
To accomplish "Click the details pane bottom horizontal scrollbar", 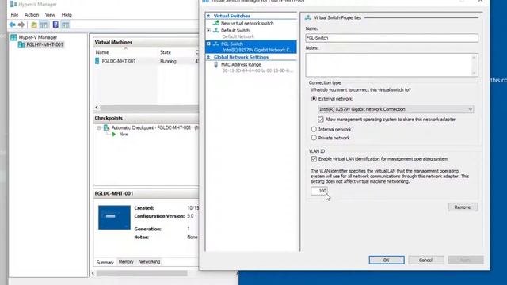I will pyautogui.click(x=143, y=273).
